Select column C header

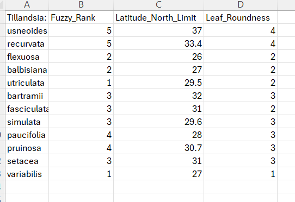click(x=158, y=5)
